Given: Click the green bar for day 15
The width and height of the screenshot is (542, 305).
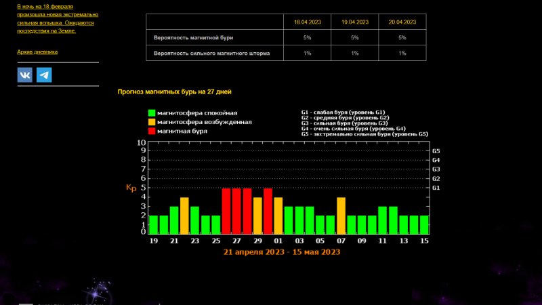Looking at the screenshot, I should tap(424, 225).
